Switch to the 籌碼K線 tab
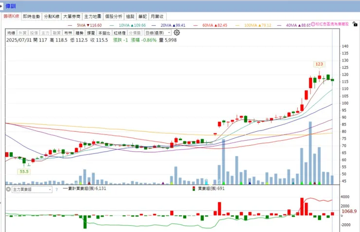This screenshot has width=360, height=232. 11,16
